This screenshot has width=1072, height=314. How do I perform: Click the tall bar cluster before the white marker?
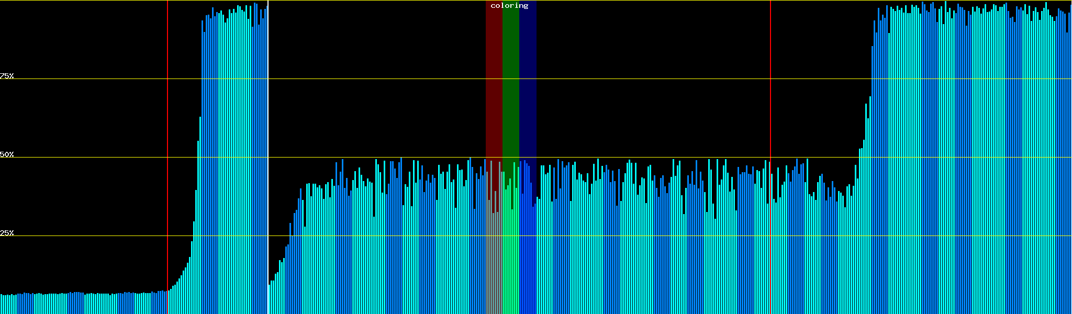(234, 157)
